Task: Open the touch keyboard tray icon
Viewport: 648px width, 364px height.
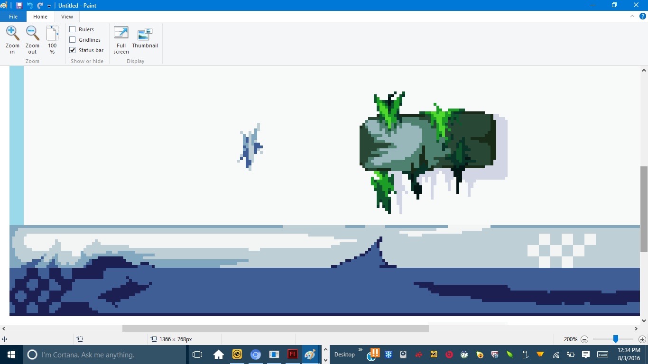Action: tap(603, 355)
